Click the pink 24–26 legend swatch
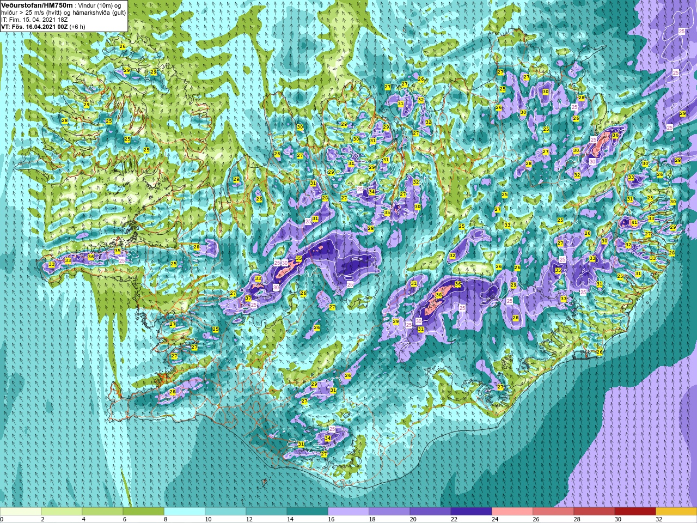Viewport: 697px width, 523px height. [512, 511]
